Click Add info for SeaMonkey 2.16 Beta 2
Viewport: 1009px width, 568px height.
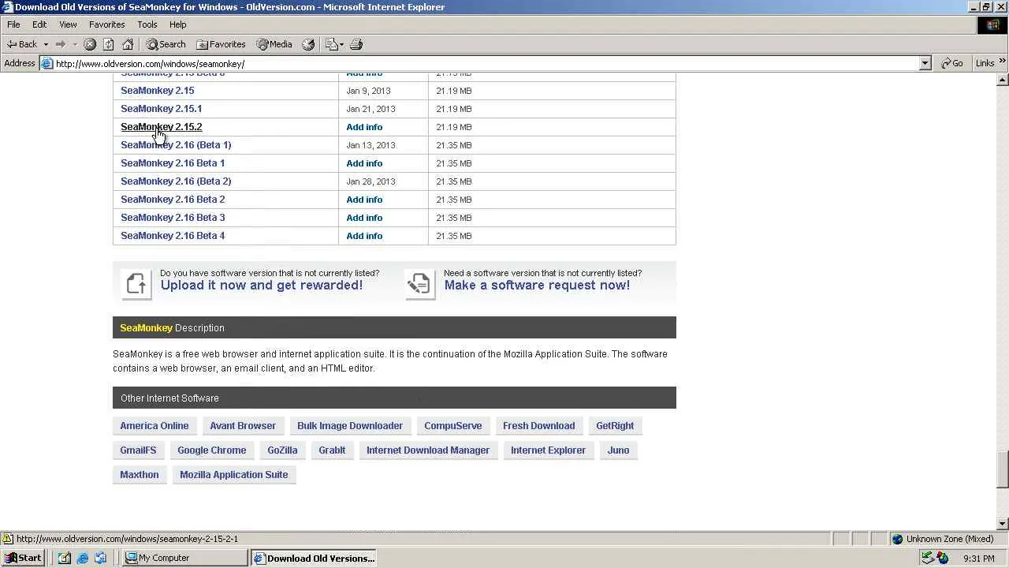[364, 200]
